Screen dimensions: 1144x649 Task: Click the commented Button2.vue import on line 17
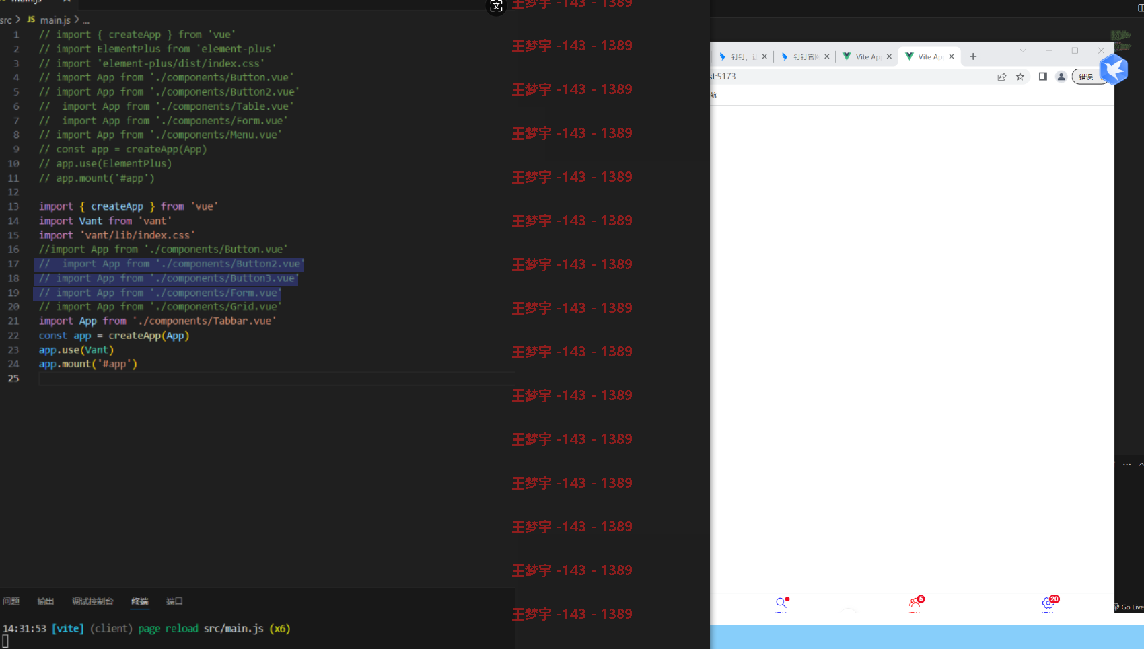click(172, 264)
